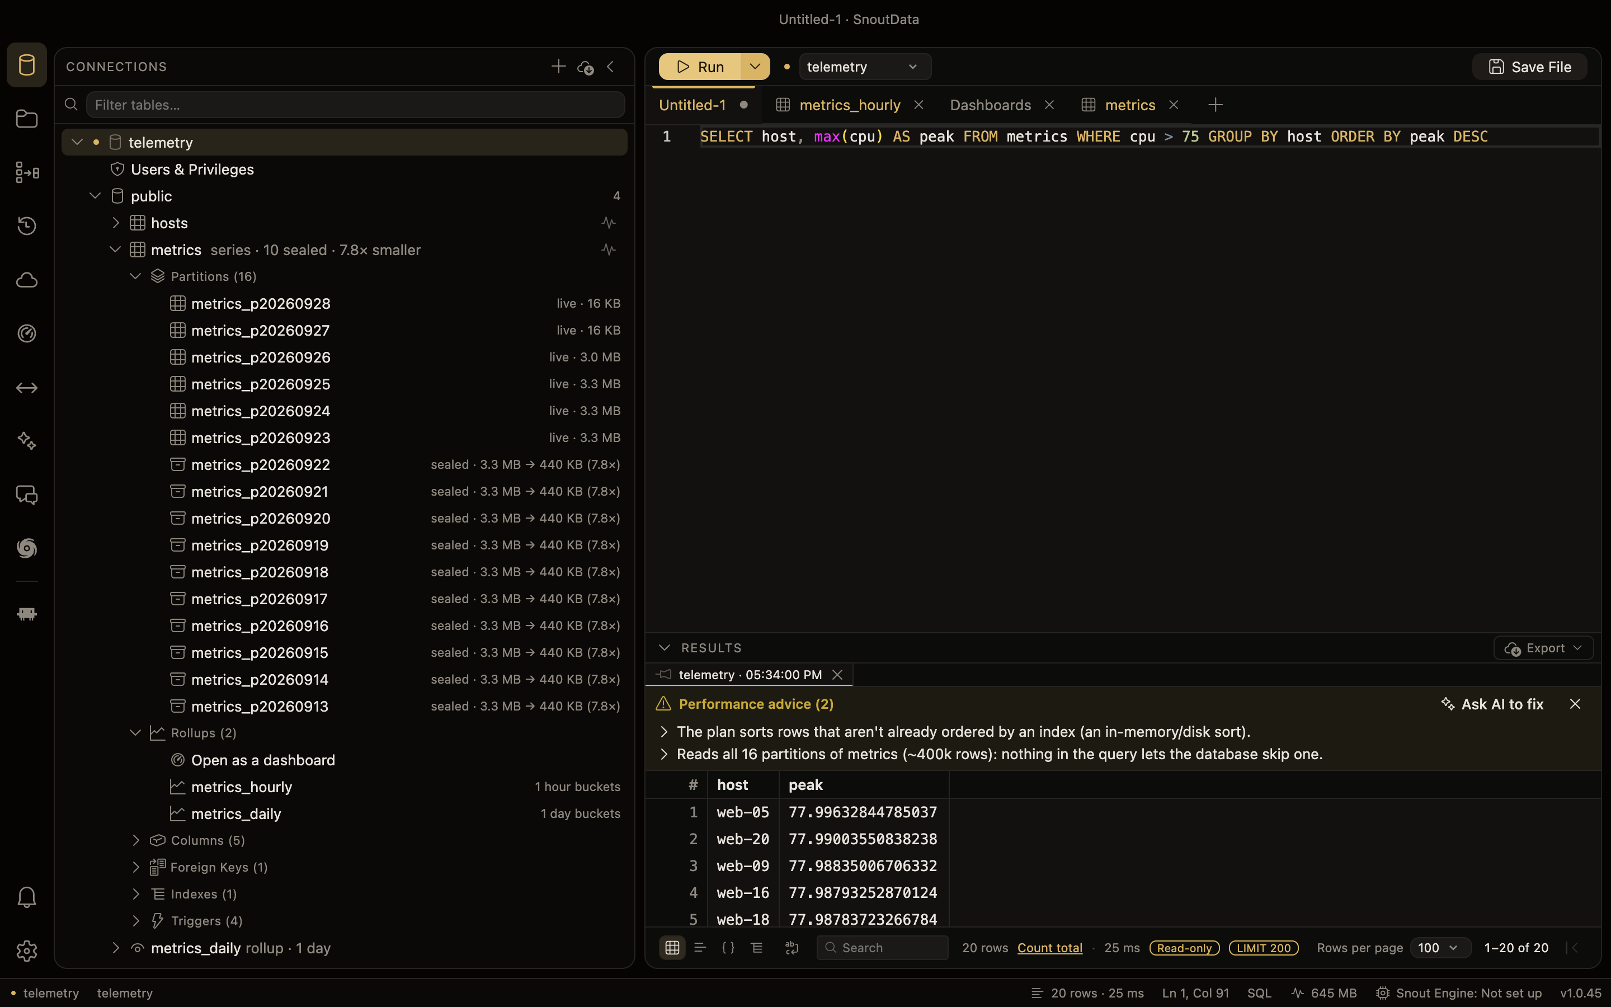Open the database connections sidebar icon
The image size is (1611, 1007).
point(27,65)
